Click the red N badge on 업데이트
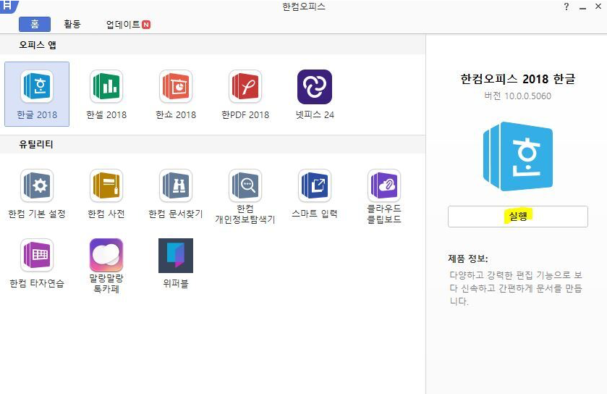The width and height of the screenshot is (607, 394). [x=146, y=25]
